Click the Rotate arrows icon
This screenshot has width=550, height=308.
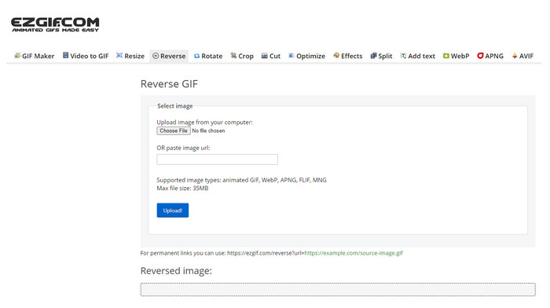[x=196, y=56]
